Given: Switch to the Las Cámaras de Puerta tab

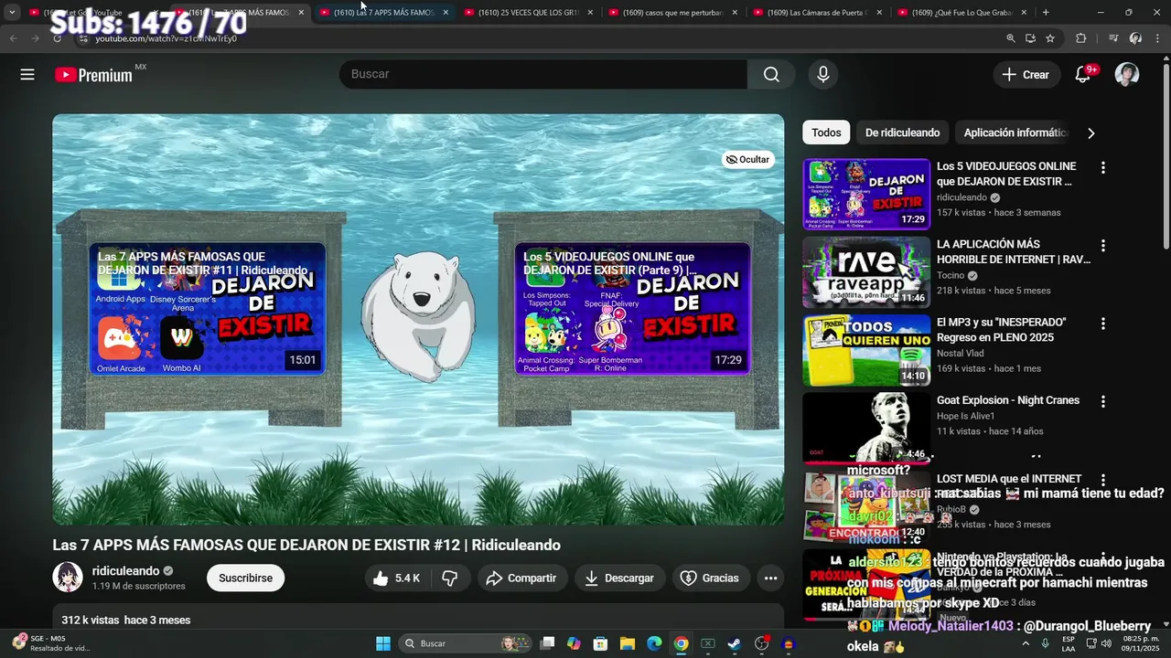Looking at the screenshot, I should pos(817,13).
